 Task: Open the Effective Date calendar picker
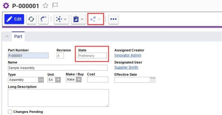pyautogui.click(x=153, y=80)
